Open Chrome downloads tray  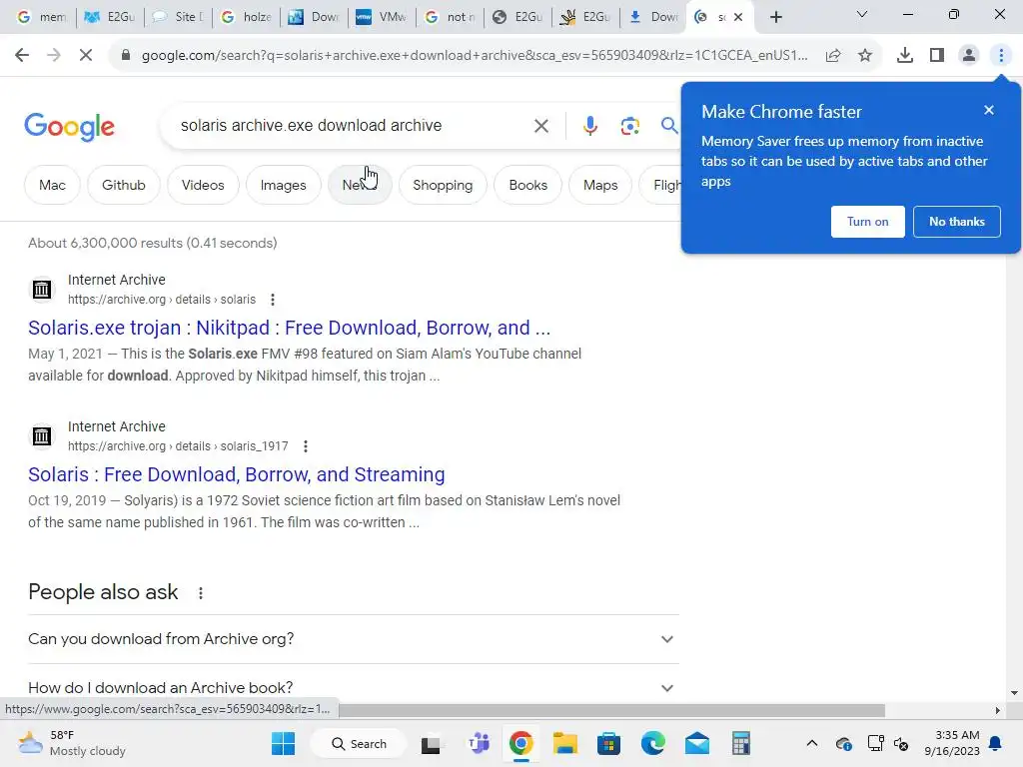point(905,56)
